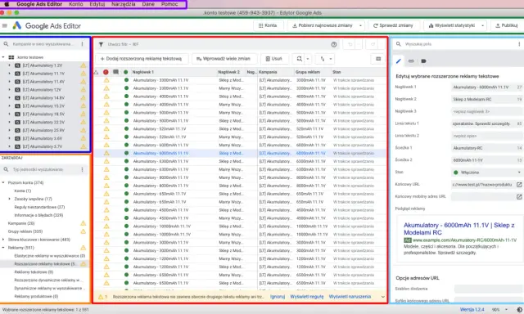
Task: Click warning icon beside Grupy reklam (335)
Action: point(84,231)
